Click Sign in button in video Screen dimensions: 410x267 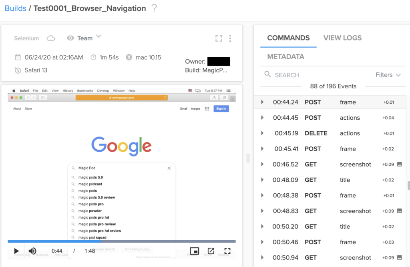click(221, 109)
